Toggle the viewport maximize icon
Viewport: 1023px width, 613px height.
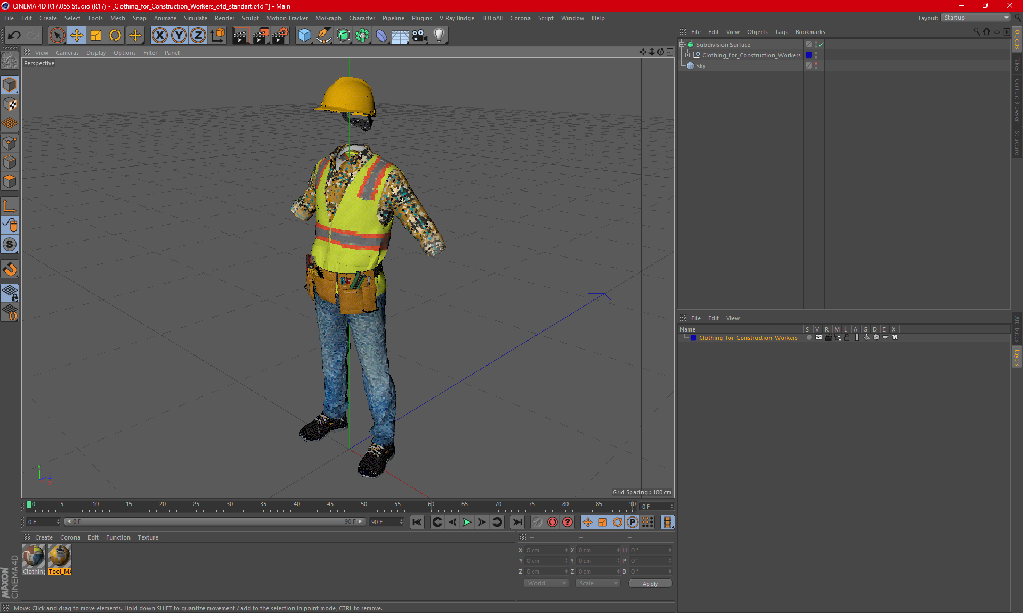click(670, 52)
